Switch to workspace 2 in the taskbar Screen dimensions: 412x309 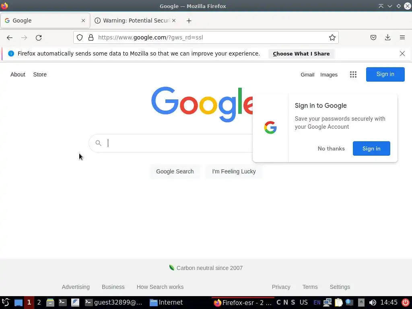(x=39, y=303)
